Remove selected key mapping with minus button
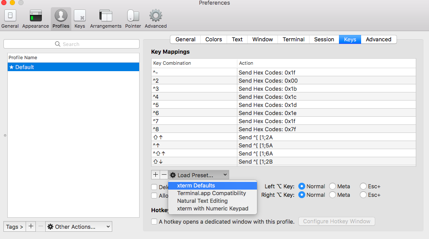Viewport: 429px width, 239px height. point(164,175)
